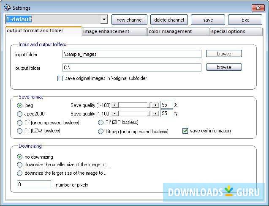Click the output folder path field
This screenshot has width=269, height=206.
click(132, 68)
